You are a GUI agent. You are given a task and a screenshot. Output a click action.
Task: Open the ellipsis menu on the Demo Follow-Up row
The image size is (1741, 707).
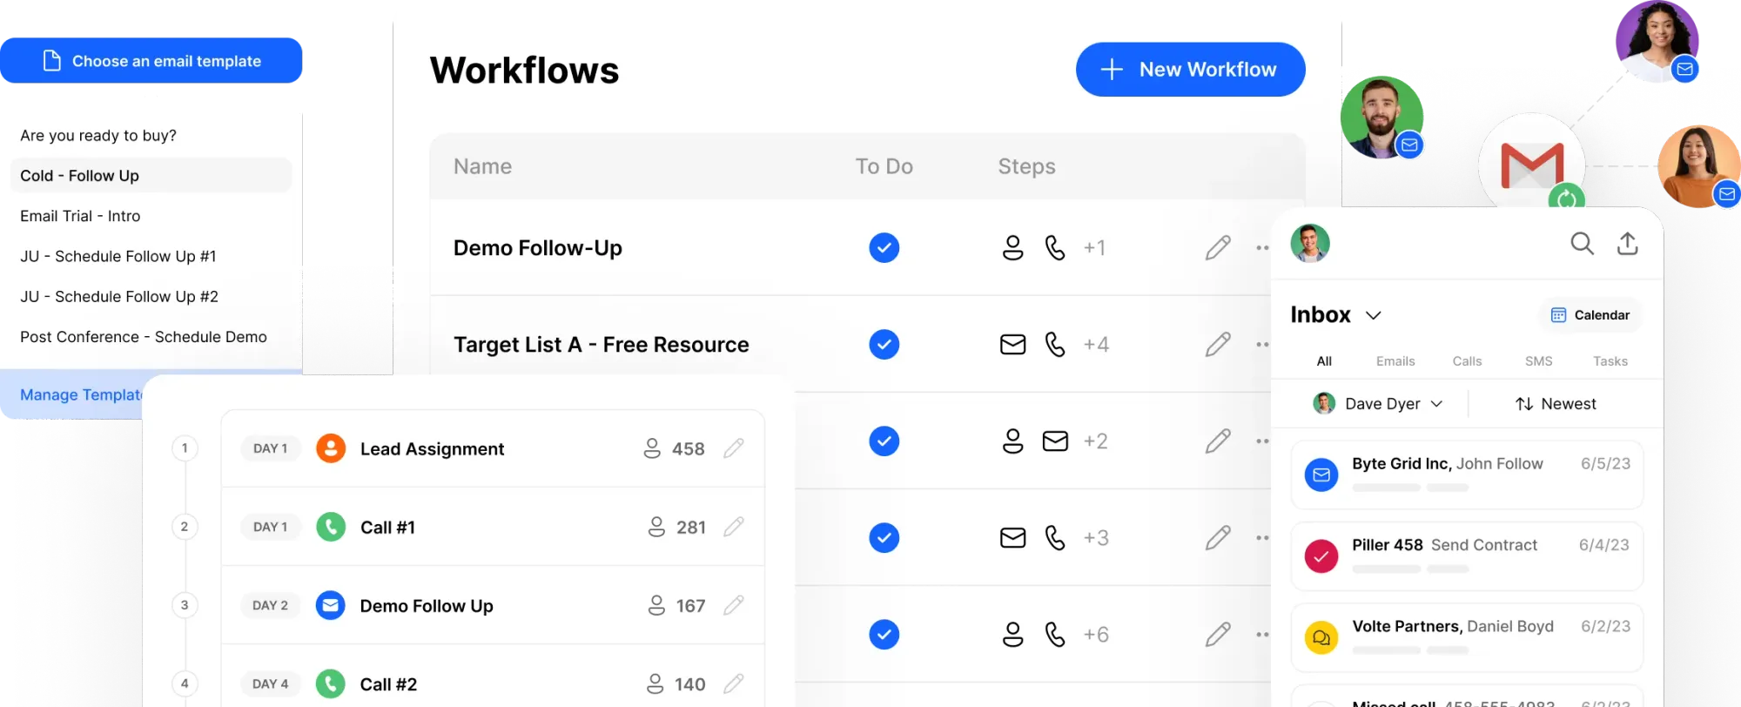(1261, 247)
